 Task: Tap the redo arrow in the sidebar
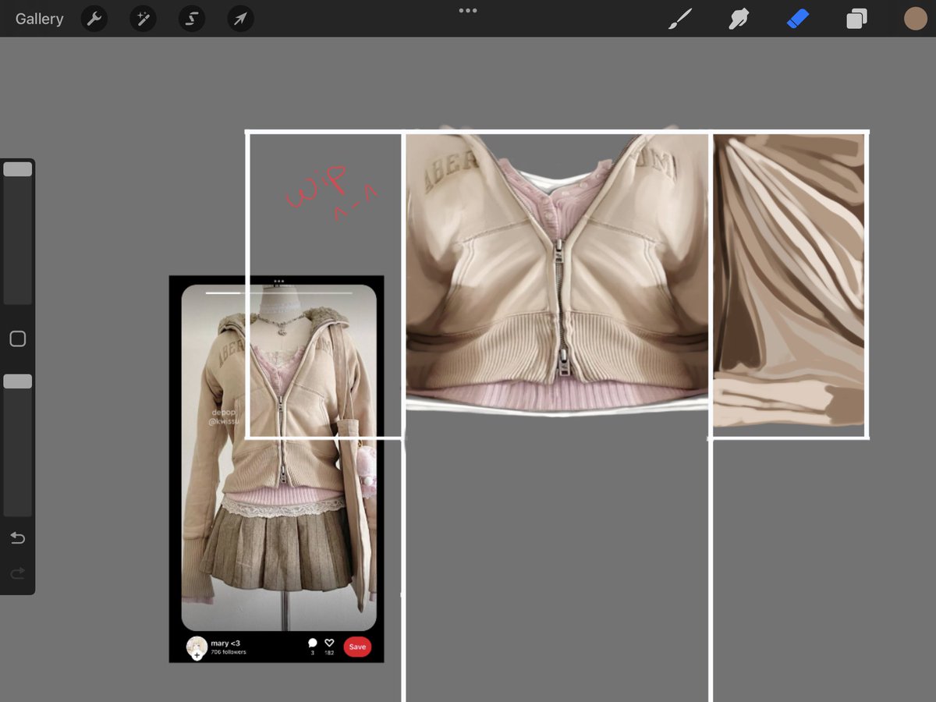[x=18, y=573]
